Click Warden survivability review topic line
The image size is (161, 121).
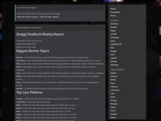[x=52, y=89]
